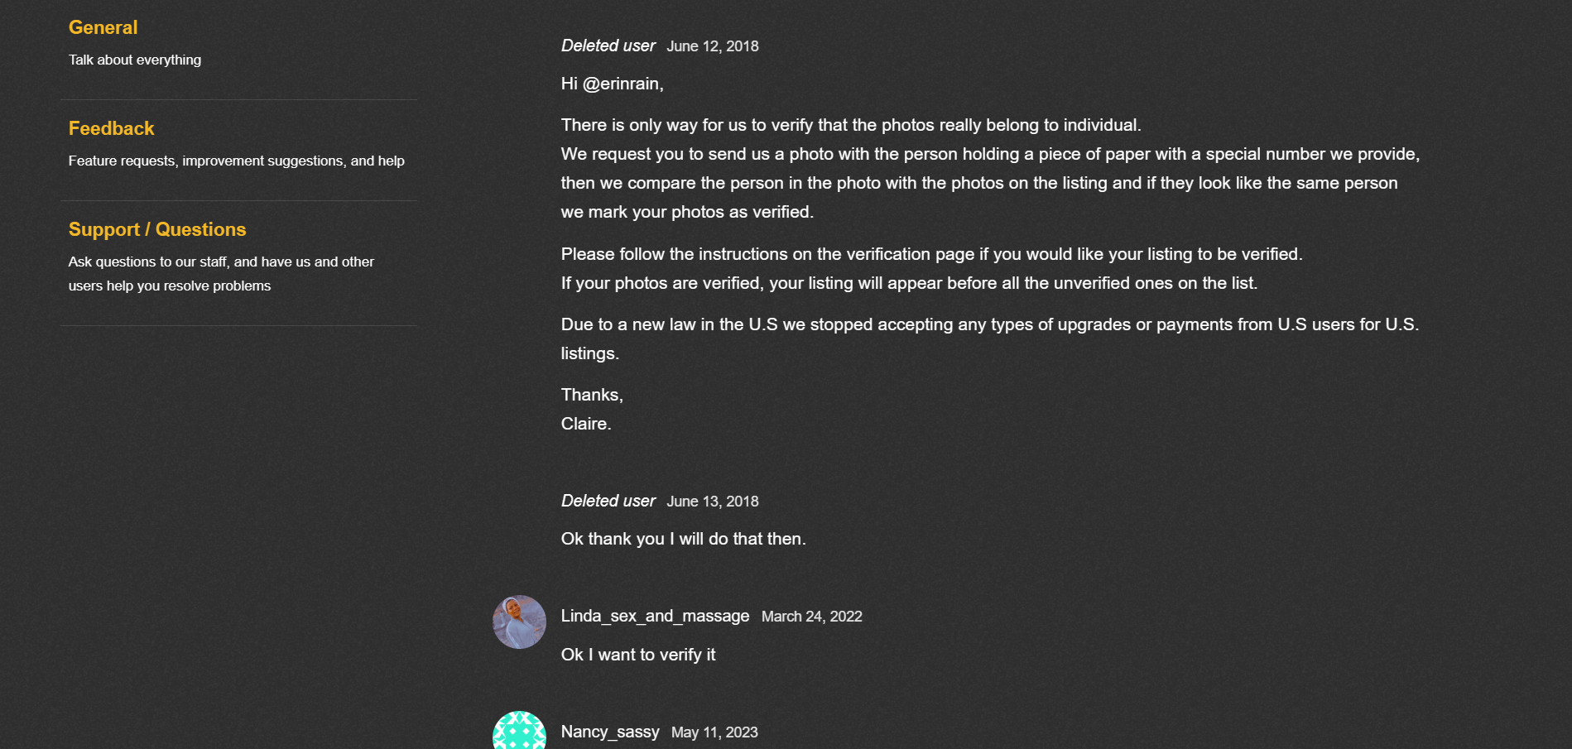Open the General forum category
The height and width of the screenshot is (749, 1572).
(x=103, y=27)
